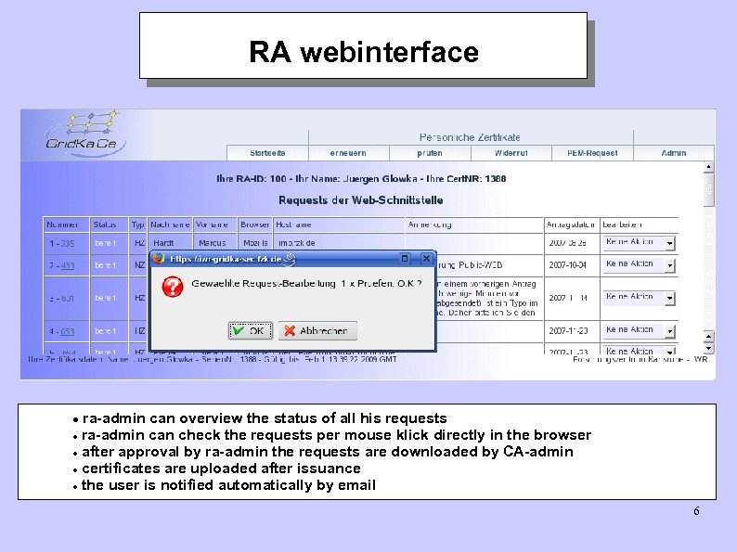Cancel with the Abbrechen button
Screen dimensions: 737x552
(317, 330)
